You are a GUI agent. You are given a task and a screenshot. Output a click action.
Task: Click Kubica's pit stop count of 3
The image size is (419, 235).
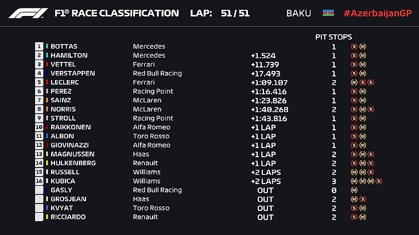(333, 181)
